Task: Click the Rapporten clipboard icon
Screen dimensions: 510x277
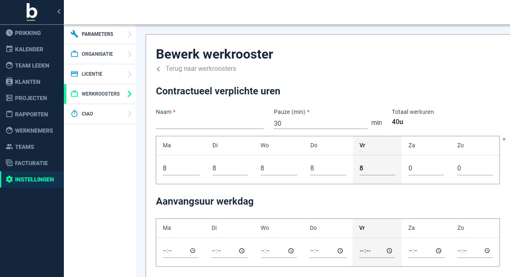Action: 9,114
